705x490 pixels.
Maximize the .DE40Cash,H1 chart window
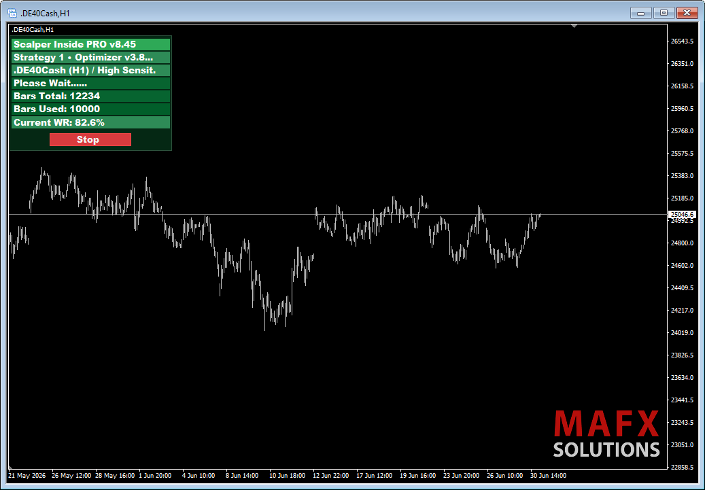[664, 13]
